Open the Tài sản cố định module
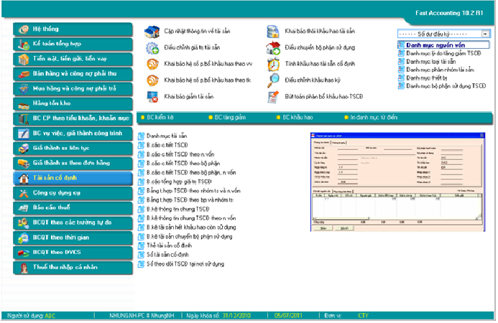498x323 pixels. [x=73, y=178]
